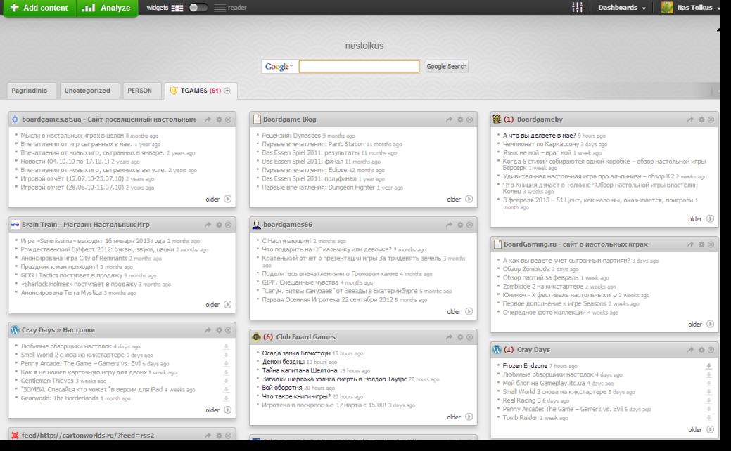Open the Analyze view
The width and height of the screenshot is (731, 451).
pyautogui.click(x=107, y=8)
